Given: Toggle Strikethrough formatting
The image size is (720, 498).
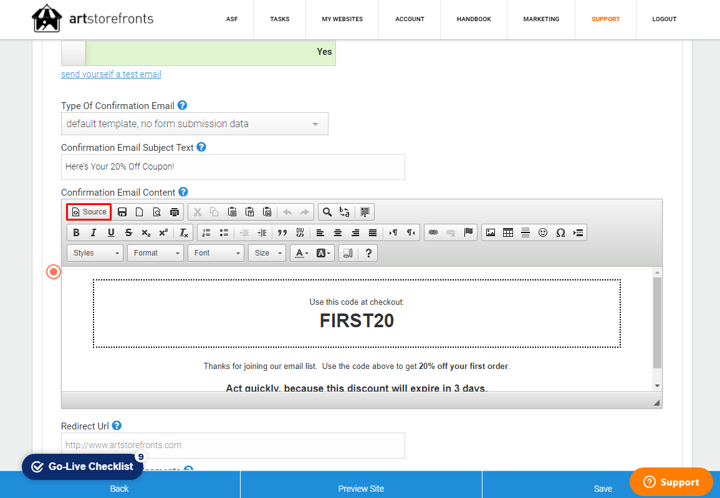Looking at the screenshot, I should (x=128, y=232).
